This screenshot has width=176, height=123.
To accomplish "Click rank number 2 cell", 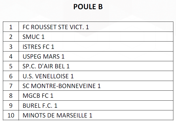I will pos(11,37).
